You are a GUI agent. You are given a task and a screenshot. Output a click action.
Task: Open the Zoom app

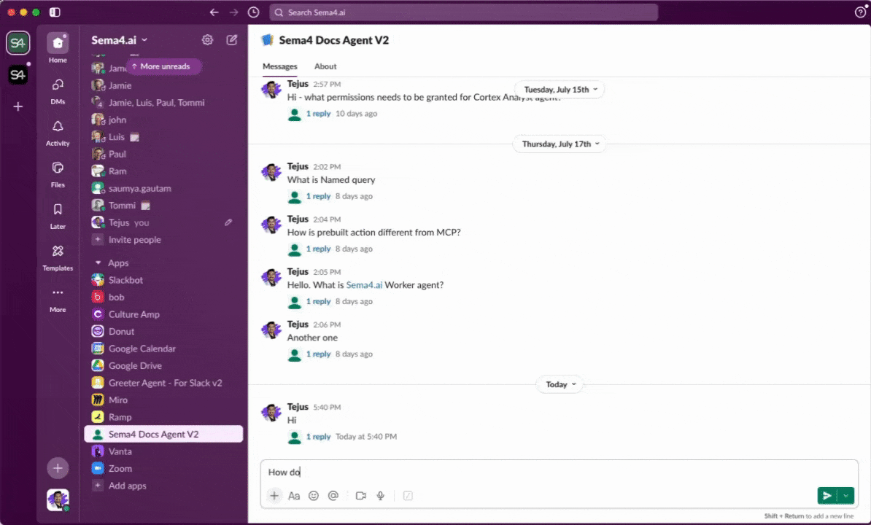pos(163,468)
